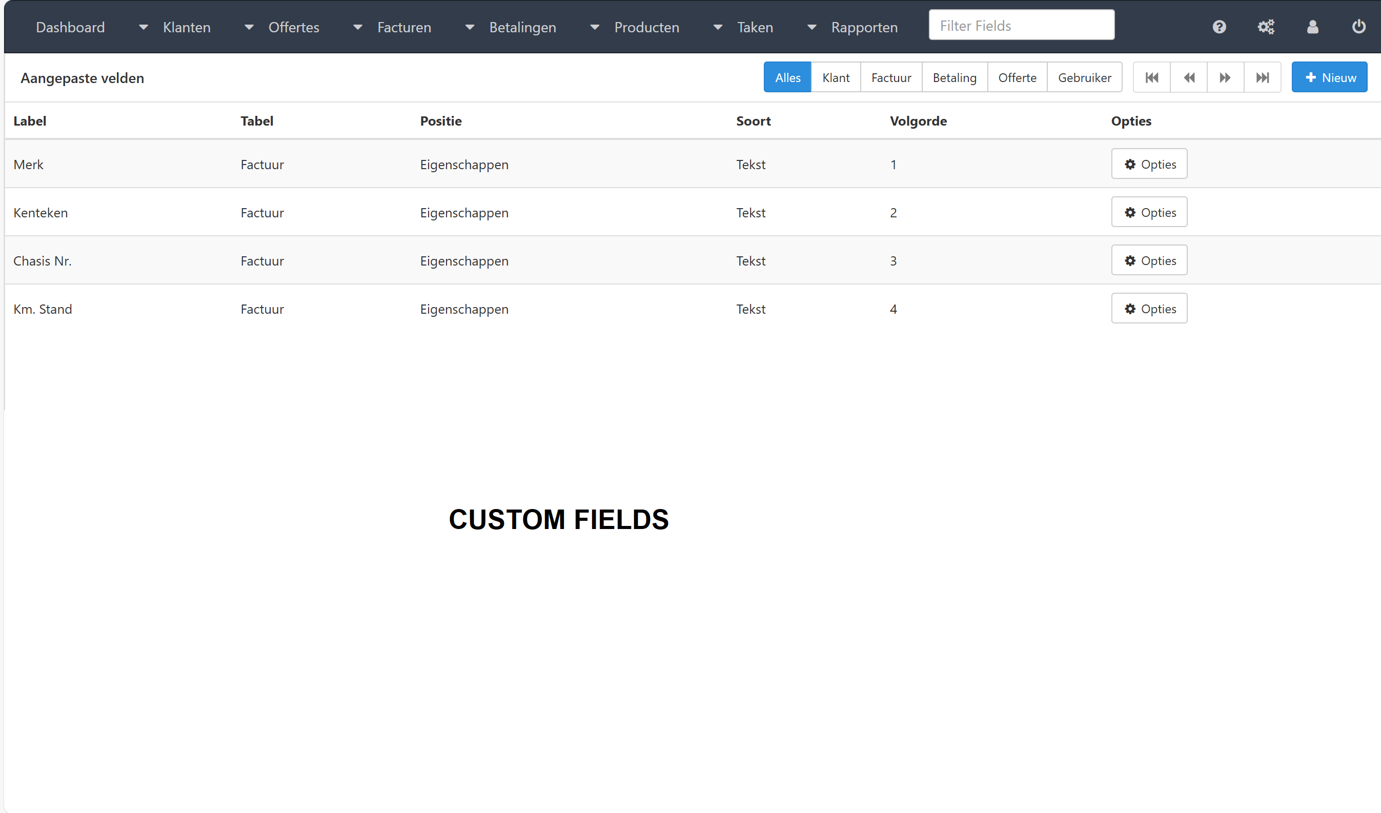Open Opties dropdown for Merk row
Viewport: 1381px width, 813px height.
pyautogui.click(x=1149, y=165)
